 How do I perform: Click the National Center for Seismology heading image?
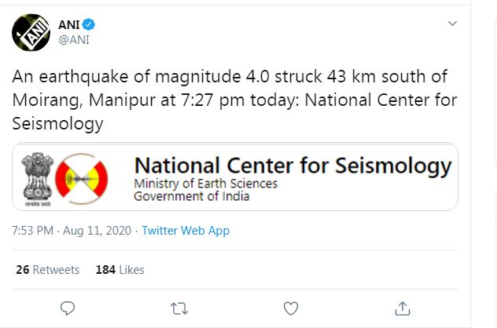coord(293,166)
